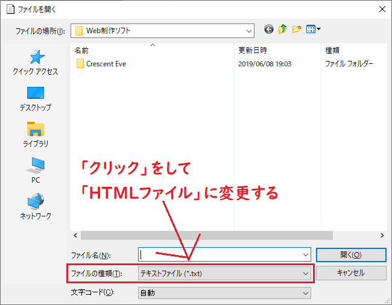Open the Network location in sidebar

click(36, 207)
